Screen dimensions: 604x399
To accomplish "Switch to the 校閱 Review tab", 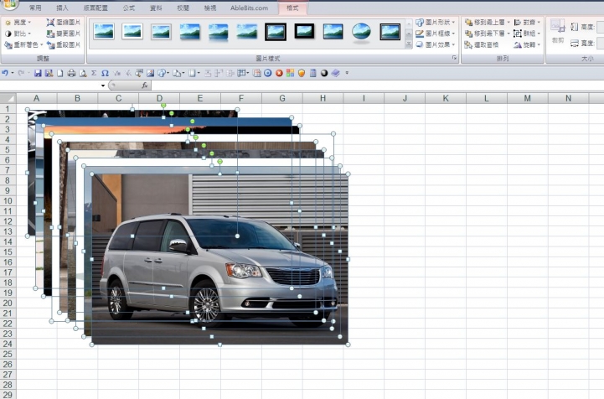I will [183, 8].
